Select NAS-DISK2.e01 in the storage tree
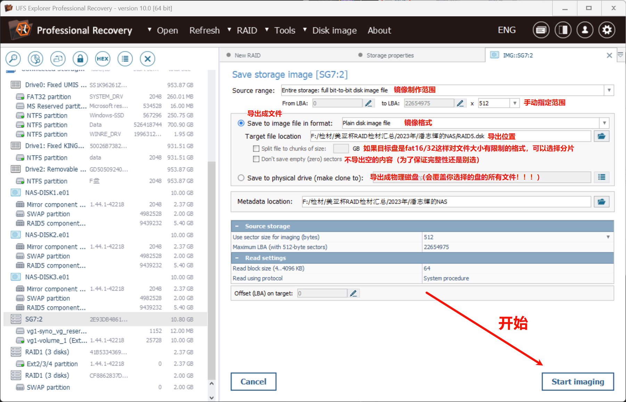626x402 pixels. point(47,235)
